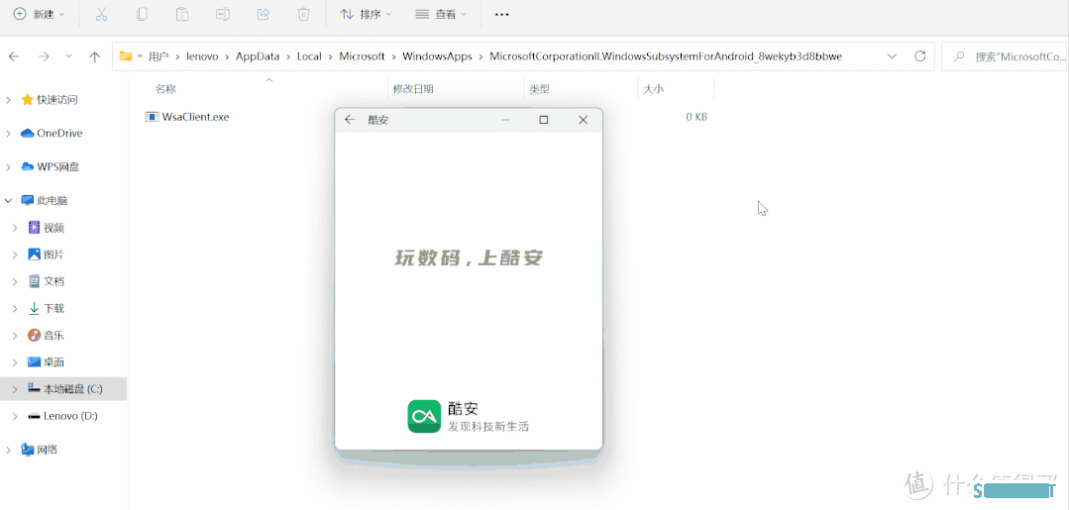The height and width of the screenshot is (510, 1069).
Task: Click the Local breadcrumb segment
Action: (309, 56)
